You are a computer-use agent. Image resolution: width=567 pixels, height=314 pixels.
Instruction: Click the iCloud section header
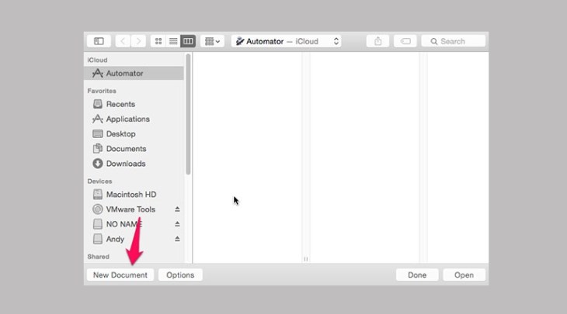(x=97, y=60)
